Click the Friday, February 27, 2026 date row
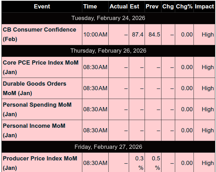 point(108,146)
